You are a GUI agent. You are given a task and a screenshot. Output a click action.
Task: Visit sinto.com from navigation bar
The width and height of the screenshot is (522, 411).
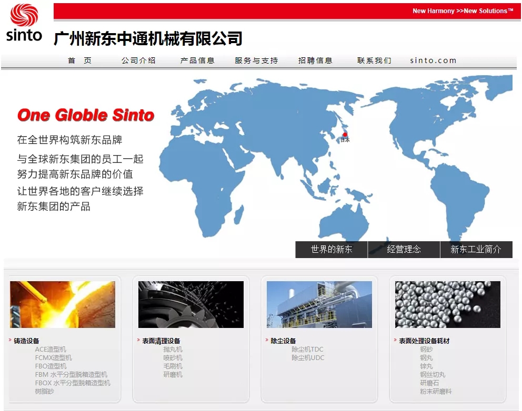coord(433,60)
